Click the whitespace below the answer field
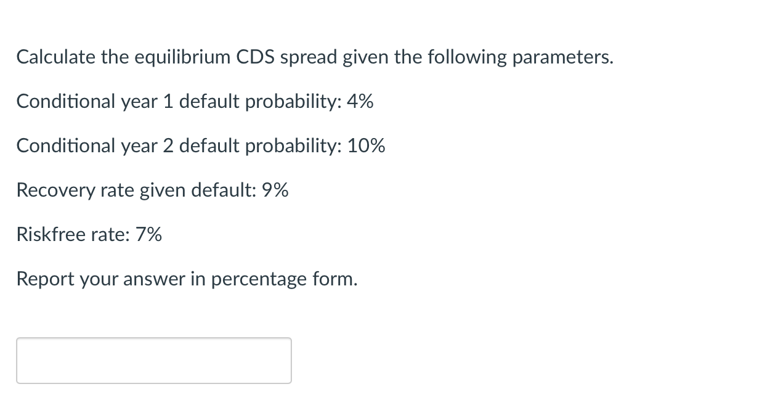Viewport: 770px width, 413px height. 153,401
